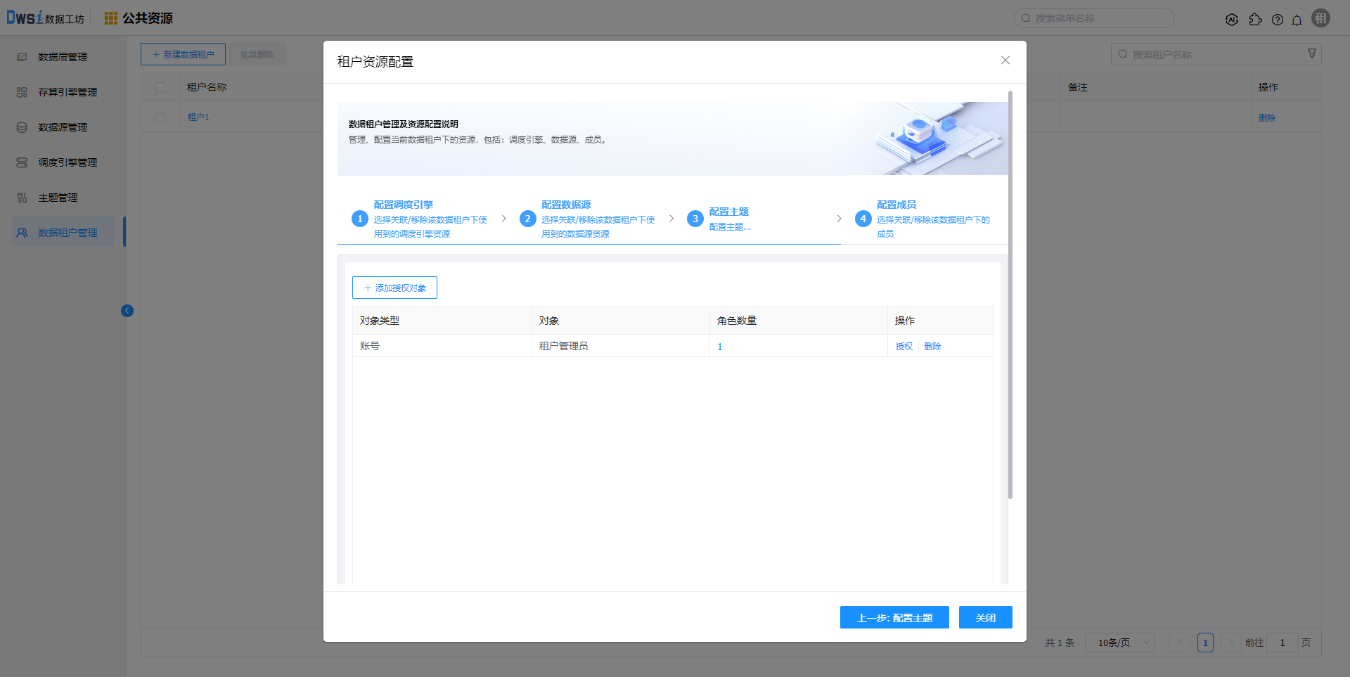This screenshot has height=677, width=1350.
Task: Tick the checkbox for 租户1 row
Action: [x=160, y=117]
